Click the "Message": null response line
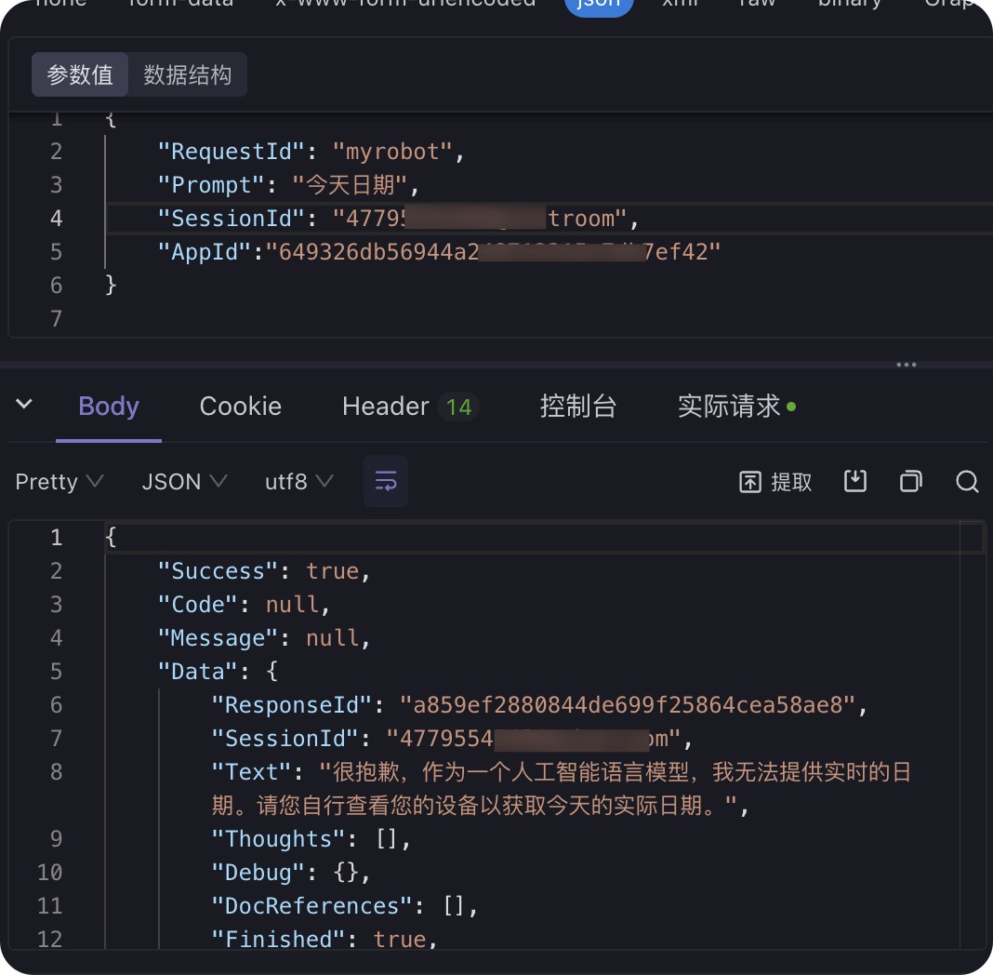This screenshot has height=975, width=993. pos(264,638)
